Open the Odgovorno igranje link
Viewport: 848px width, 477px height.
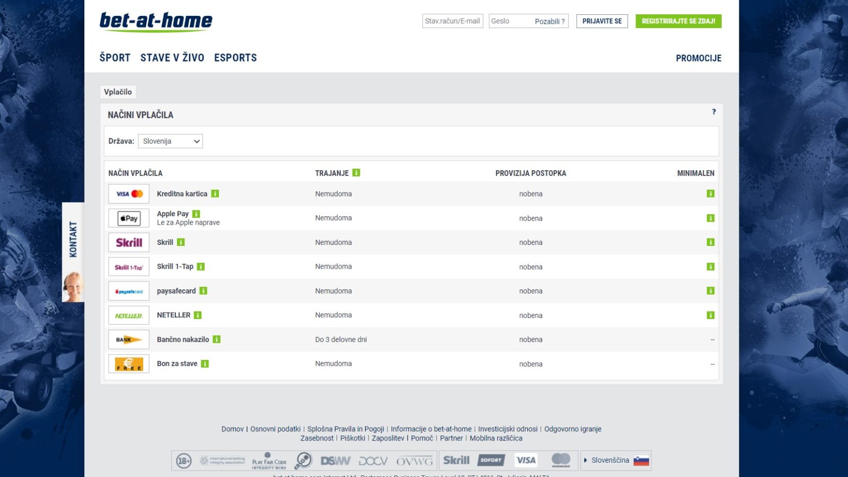tap(573, 429)
